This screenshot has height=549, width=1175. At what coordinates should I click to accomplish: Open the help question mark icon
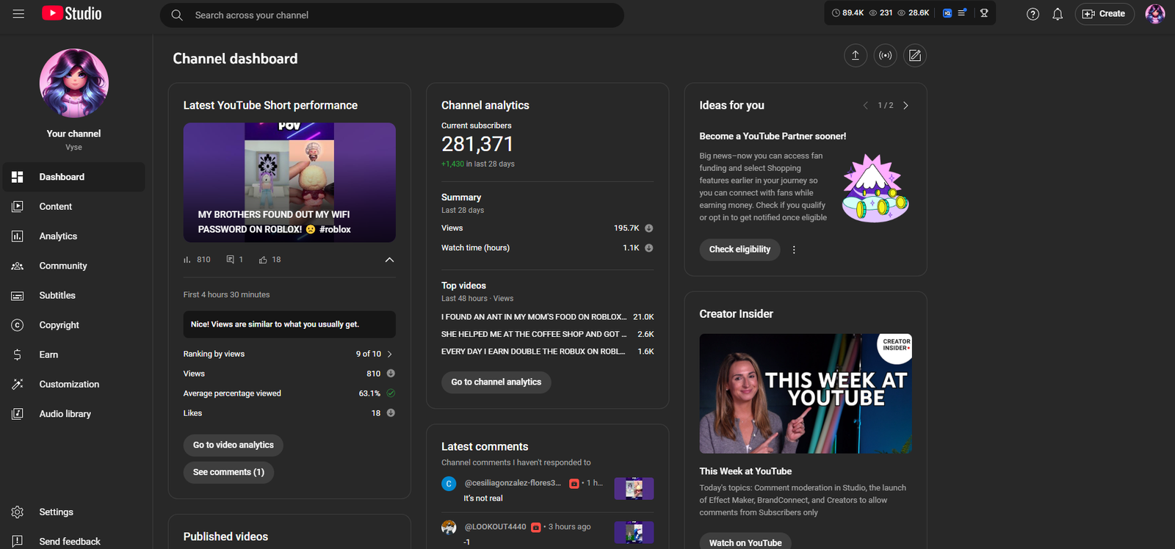click(x=1033, y=14)
